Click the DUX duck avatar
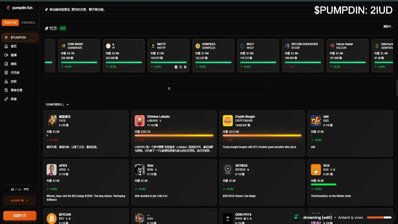 [x=316, y=170]
